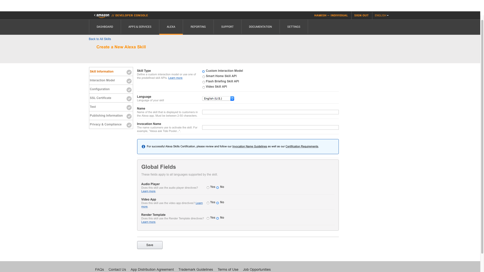Set Video App to No

(218, 203)
